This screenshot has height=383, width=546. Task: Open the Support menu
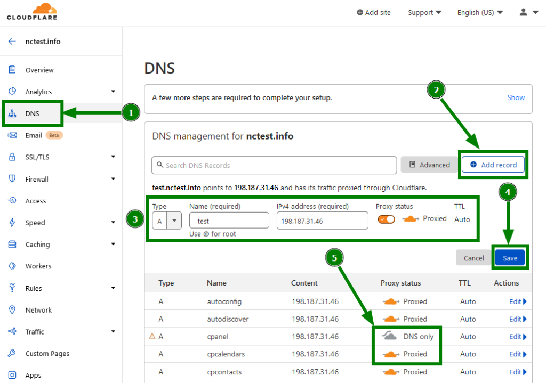point(424,12)
